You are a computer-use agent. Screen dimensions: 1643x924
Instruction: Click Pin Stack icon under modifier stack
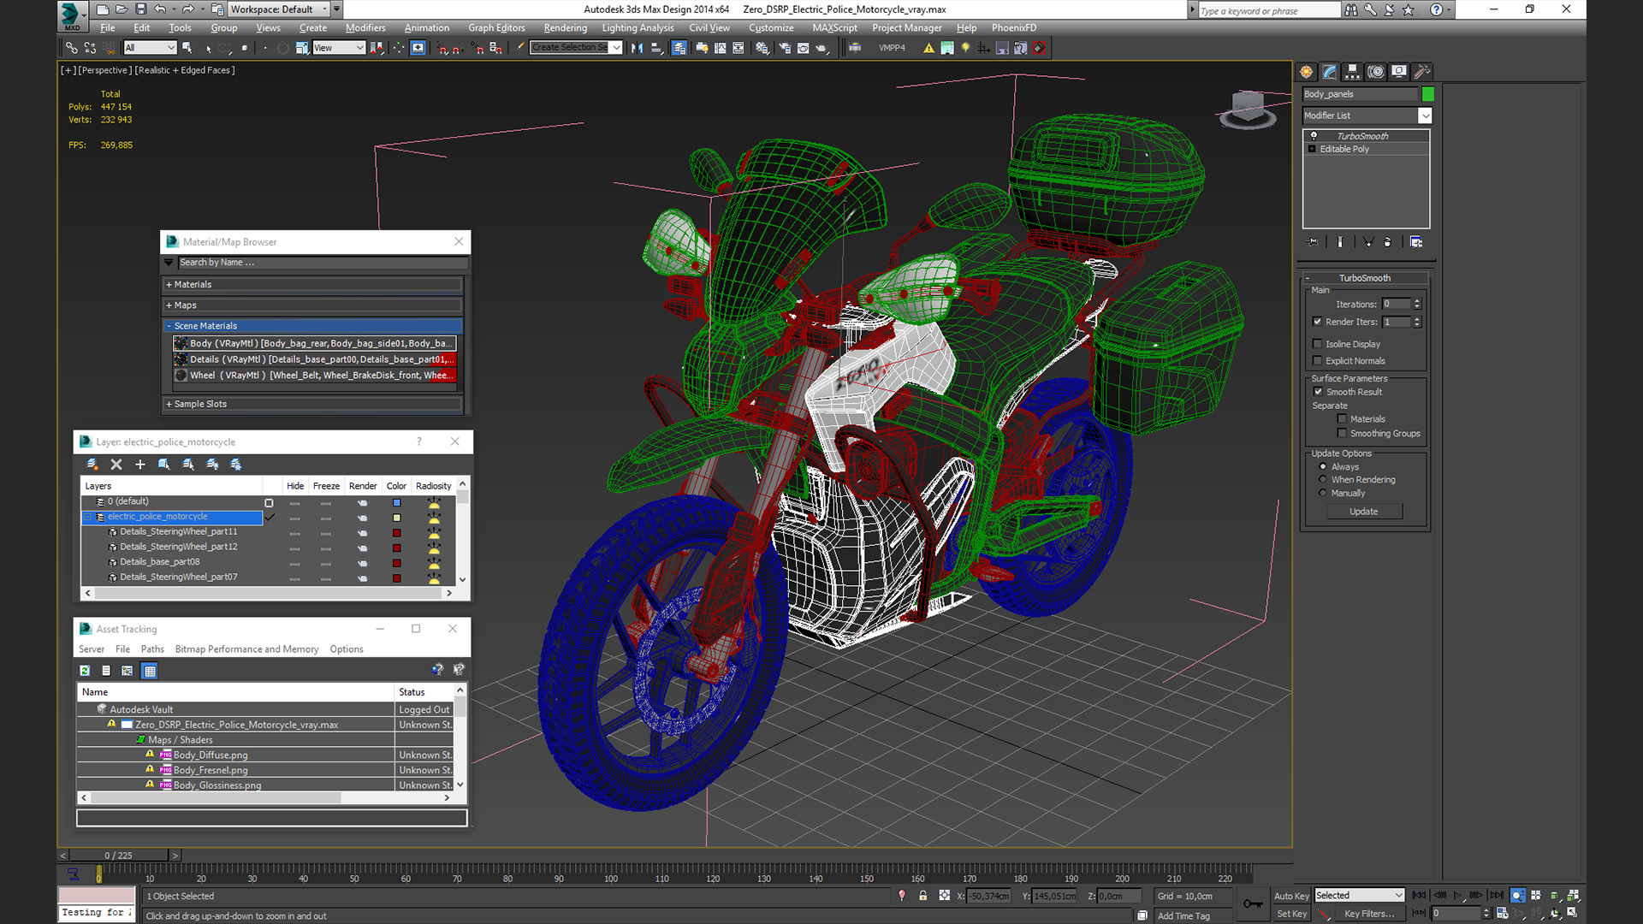(1314, 242)
